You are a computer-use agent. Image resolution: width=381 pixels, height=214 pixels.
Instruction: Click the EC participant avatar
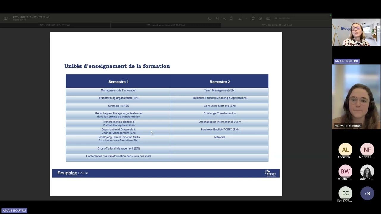coord(345,193)
